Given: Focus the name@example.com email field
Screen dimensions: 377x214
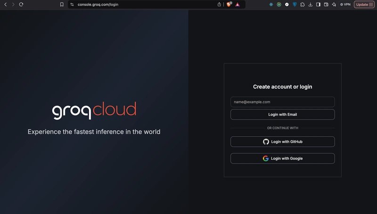Looking at the screenshot, I should pos(282,102).
